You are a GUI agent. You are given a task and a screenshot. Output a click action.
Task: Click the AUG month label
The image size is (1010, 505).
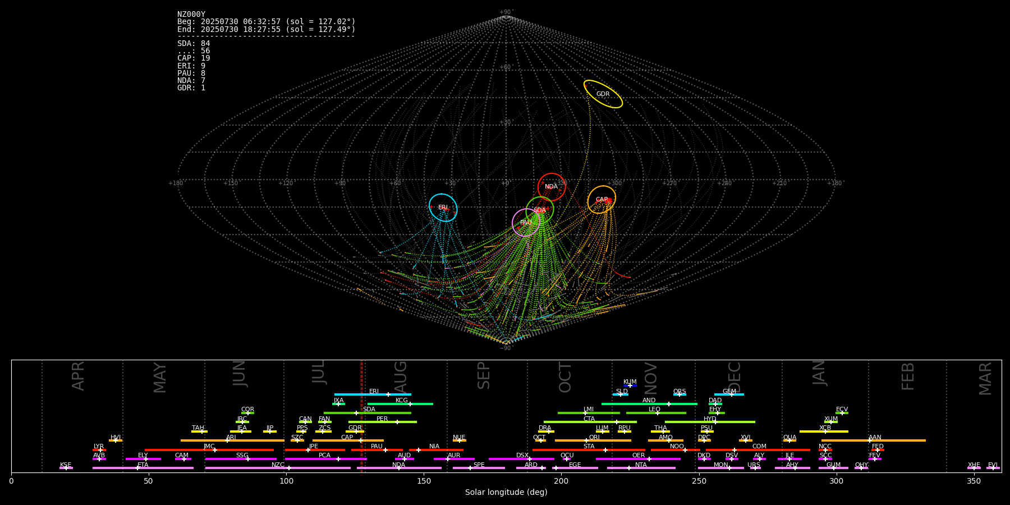(401, 377)
